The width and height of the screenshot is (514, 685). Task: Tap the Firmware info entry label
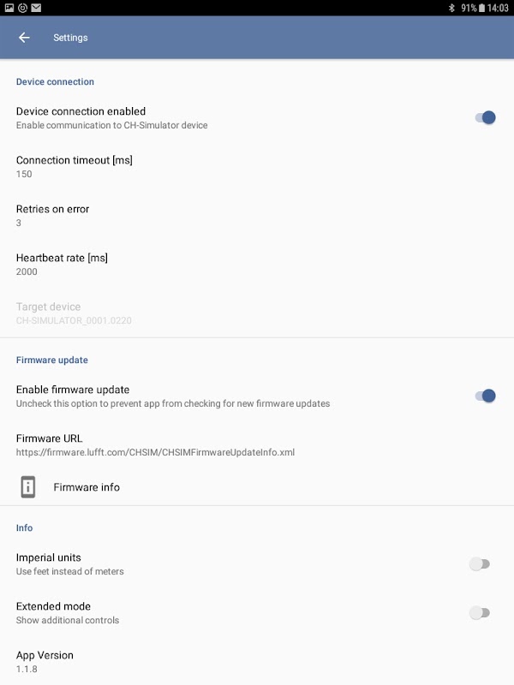coord(87,487)
